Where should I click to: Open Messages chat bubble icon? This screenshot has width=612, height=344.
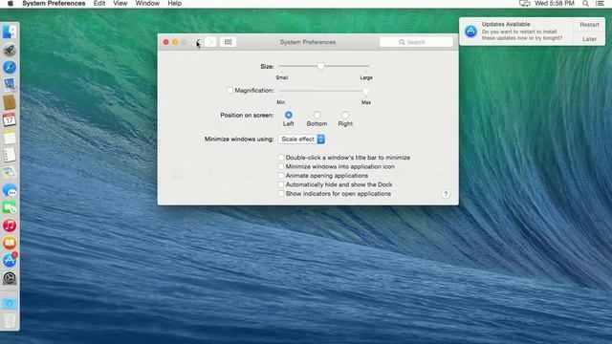click(10, 190)
